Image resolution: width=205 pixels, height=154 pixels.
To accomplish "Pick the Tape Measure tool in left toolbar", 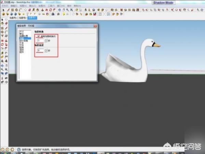I will [x=2, y=53].
